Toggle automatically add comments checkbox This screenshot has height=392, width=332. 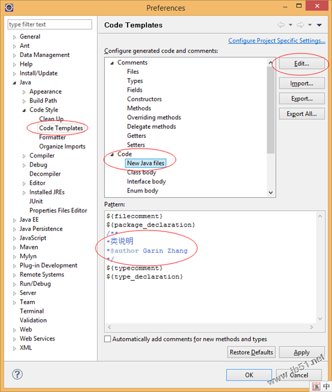[107, 339]
